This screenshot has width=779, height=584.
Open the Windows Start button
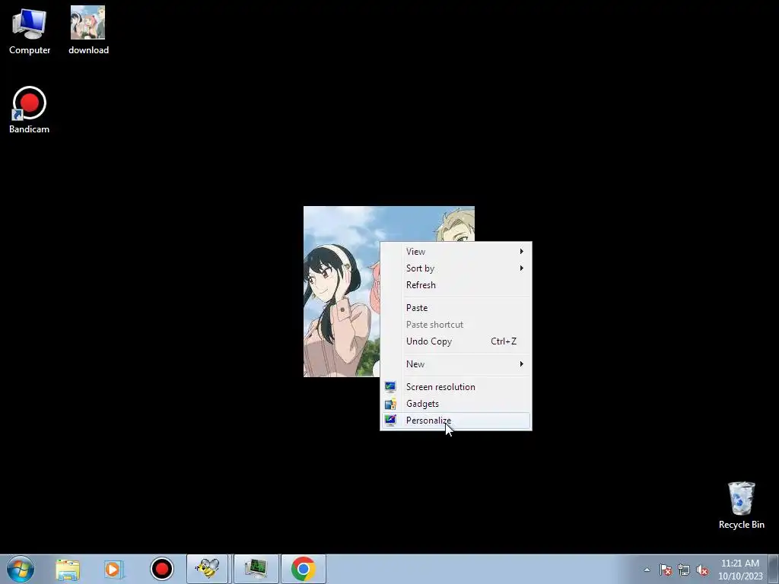[x=21, y=569]
